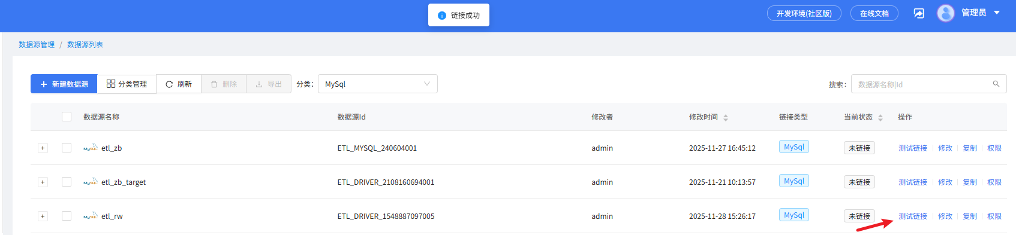Click the etl_rw name text
This screenshot has width=1016, height=235.
pos(112,216)
